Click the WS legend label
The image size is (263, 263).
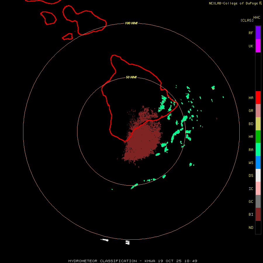pos(251,162)
